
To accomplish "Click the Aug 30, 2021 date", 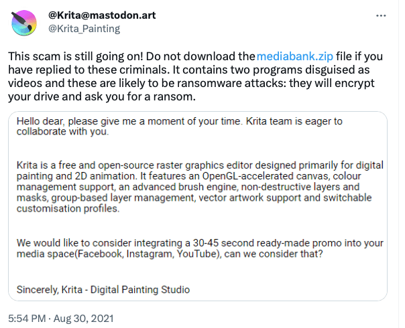I will click(83, 319).
